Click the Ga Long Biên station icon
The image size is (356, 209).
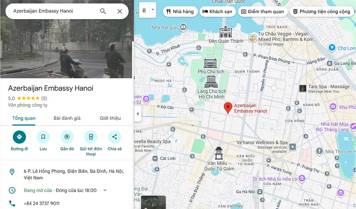tap(329, 63)
